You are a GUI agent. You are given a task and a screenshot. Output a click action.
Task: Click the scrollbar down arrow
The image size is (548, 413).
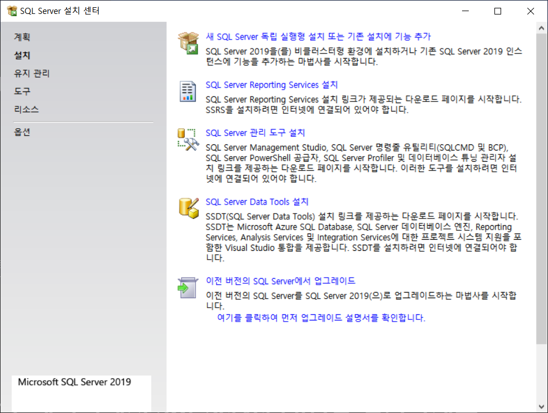(x=541, y=407)
